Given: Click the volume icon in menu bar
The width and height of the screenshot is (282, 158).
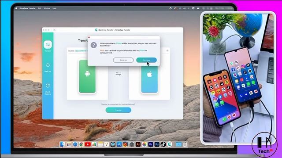Looking at the screenshot, I should pyautogui.click(x=184, y=8).
